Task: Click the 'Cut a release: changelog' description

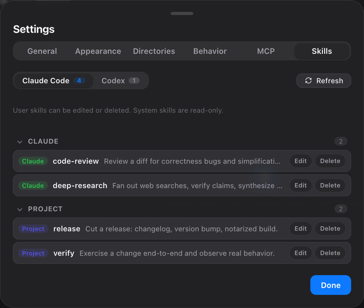Action: (x=182, y=229)
